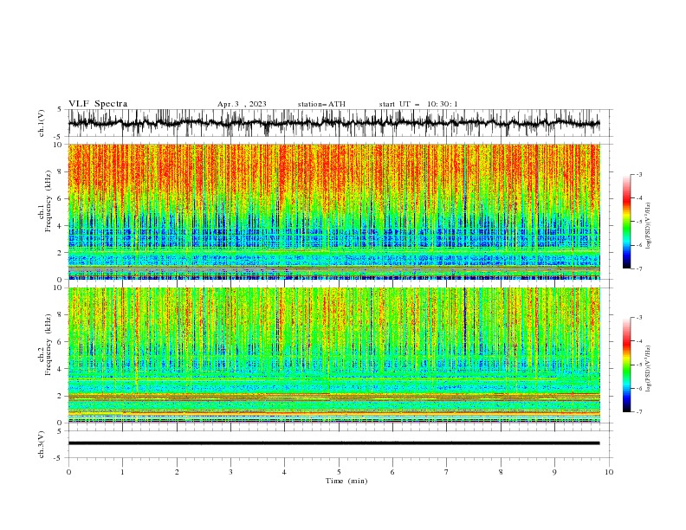Click time axis tick label "10"

point(609,472)
